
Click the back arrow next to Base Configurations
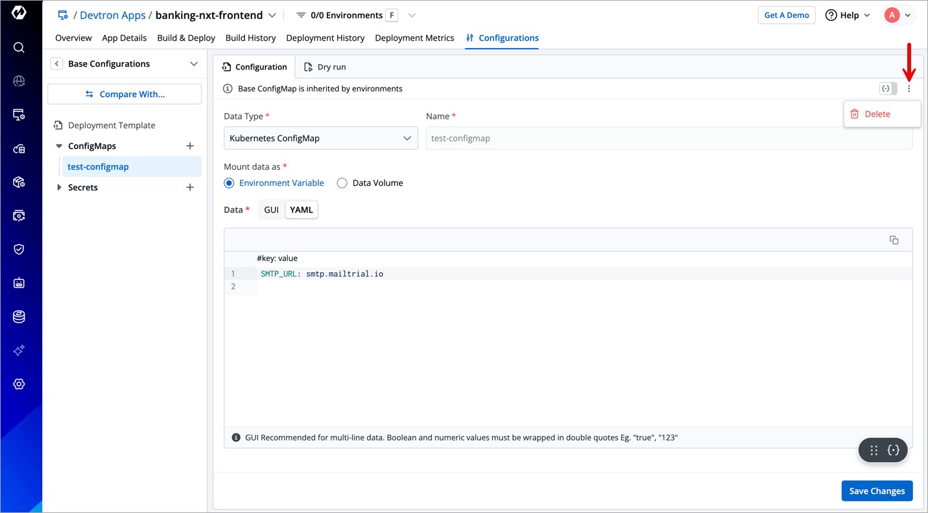click(57, 63)
